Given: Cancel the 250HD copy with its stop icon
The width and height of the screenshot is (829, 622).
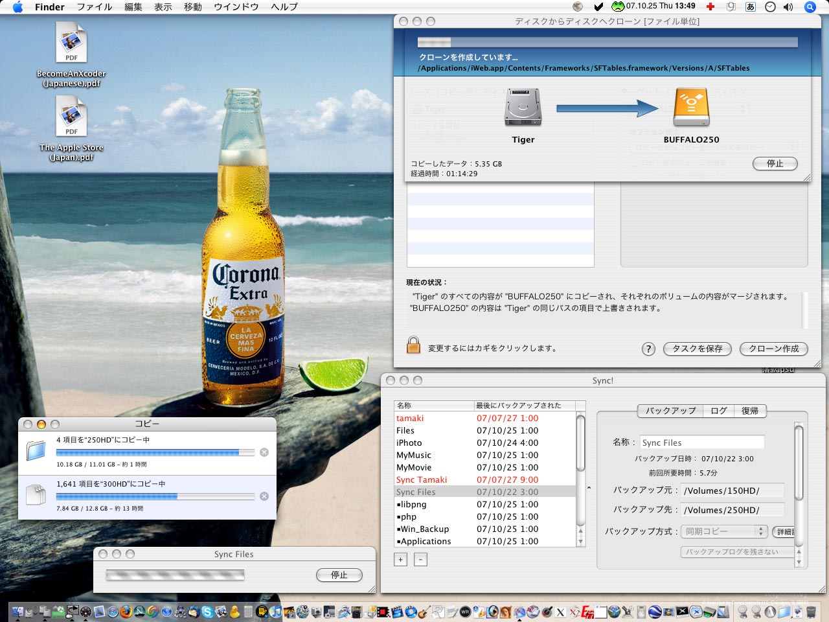Looking at the screenshot, I should coord(264,452).
